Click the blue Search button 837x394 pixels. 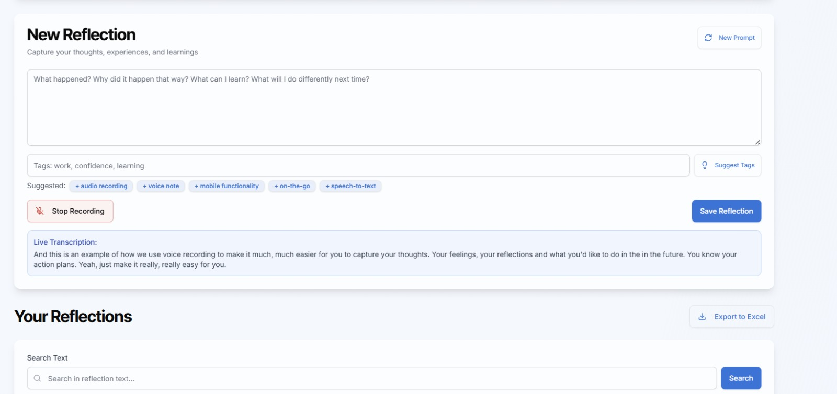click(741, 378)
